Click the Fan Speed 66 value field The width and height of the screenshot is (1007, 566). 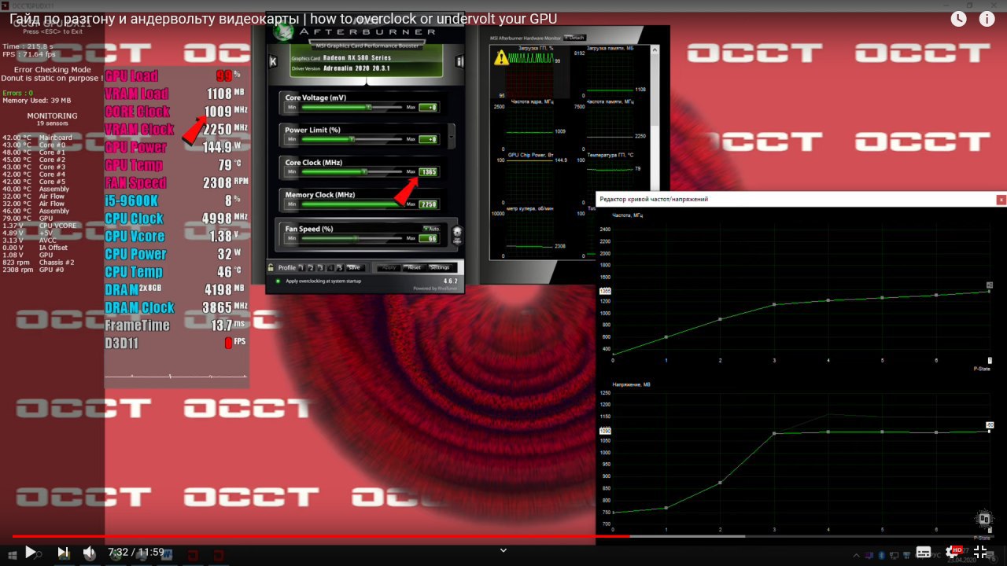428,238
